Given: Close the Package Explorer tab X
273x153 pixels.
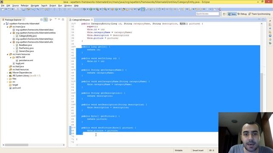Looking at the screenshot, I should point(24,20).
